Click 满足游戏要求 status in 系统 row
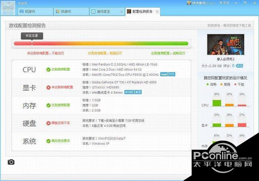This screenshot has height=181, width=259. 61,141
